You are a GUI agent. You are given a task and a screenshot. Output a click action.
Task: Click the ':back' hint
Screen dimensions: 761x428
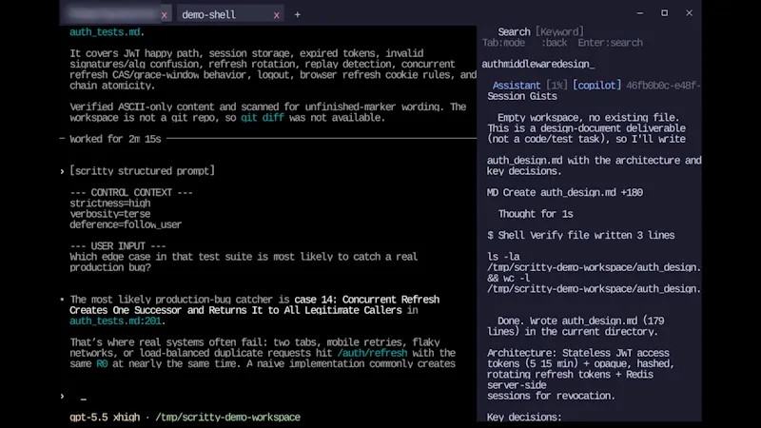[x=555, y=43]
